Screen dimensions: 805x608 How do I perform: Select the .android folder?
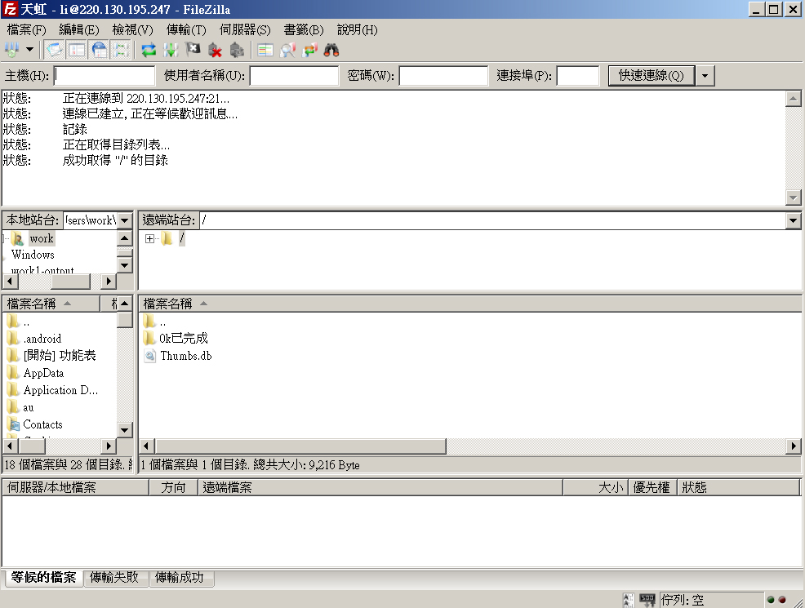click(x=42, y=339)
